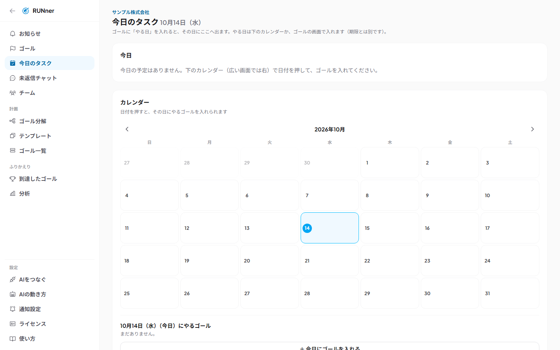Open the 今日のタスク sidebar item
Image resolution: width=560 pixels, height=350 pixels.
(49, 63)
